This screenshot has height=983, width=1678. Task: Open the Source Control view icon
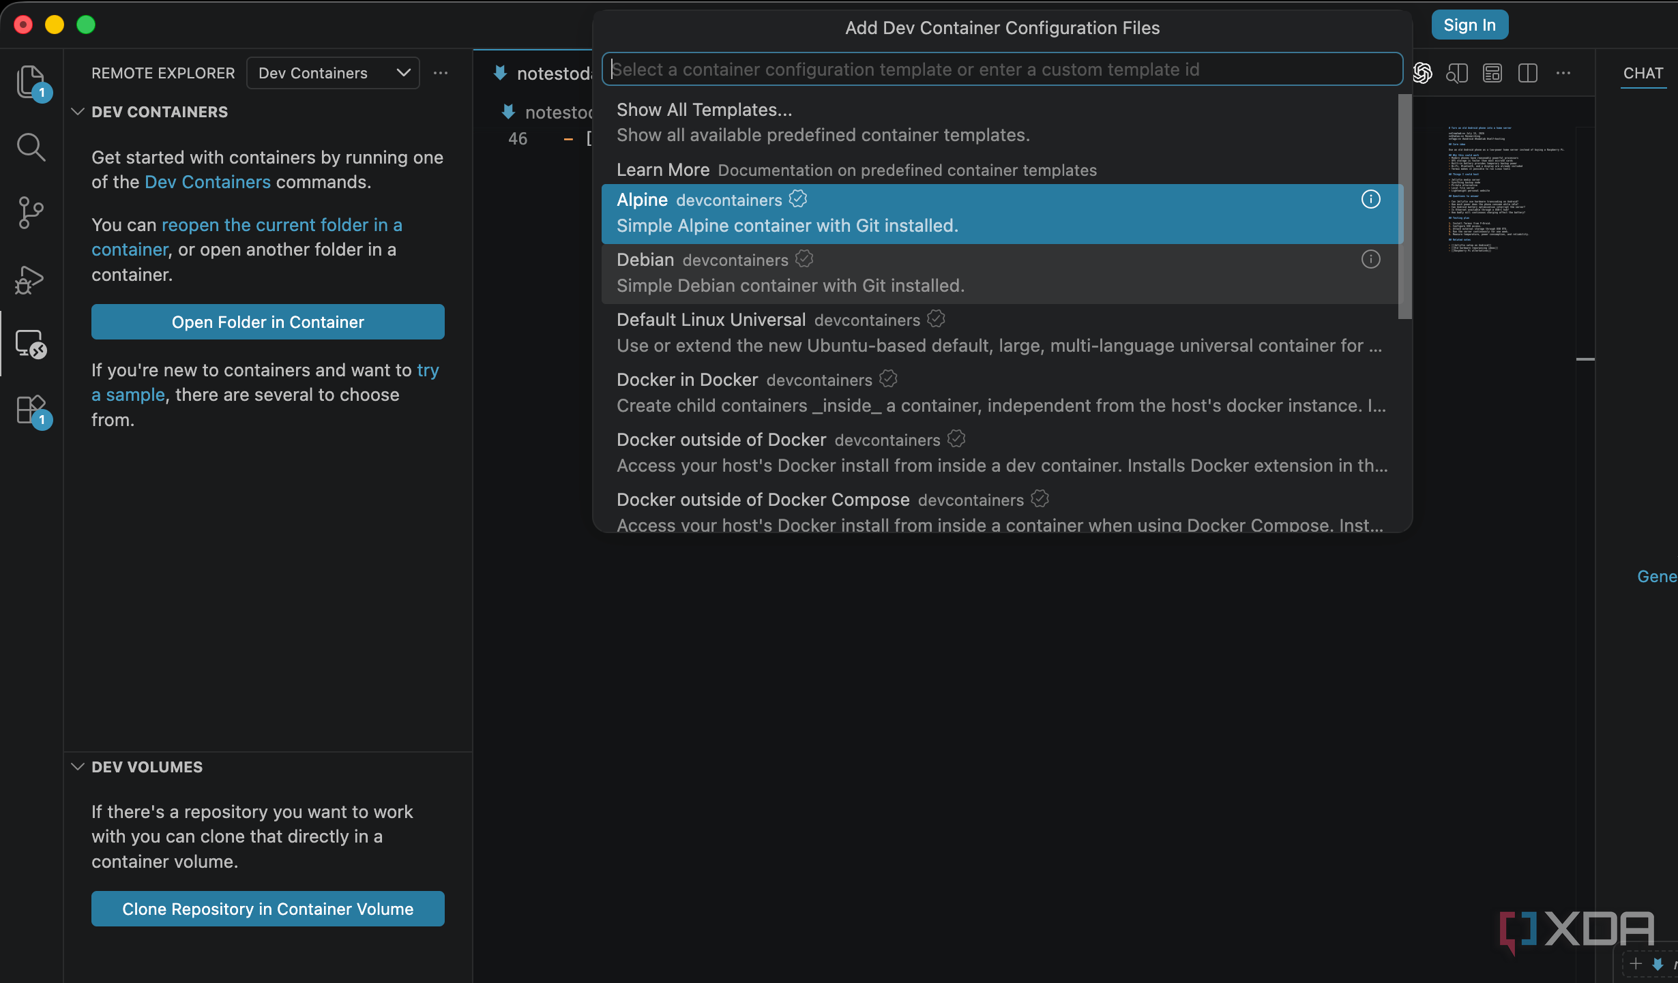(31, 213)
